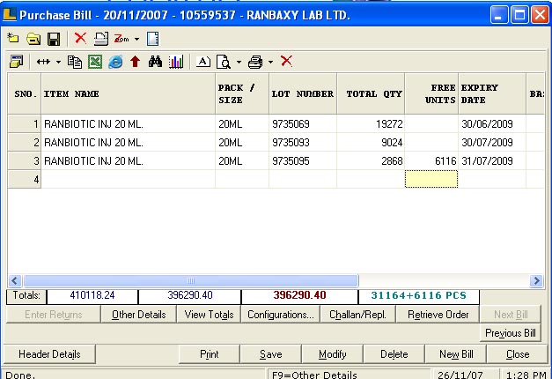552x379 pixels.
Task: Click the View Totals button
Action: point(210,315)
